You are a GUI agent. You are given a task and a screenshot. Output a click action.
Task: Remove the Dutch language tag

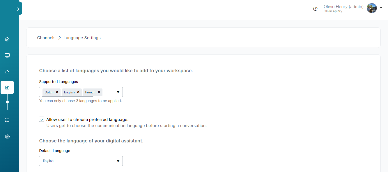57,92
